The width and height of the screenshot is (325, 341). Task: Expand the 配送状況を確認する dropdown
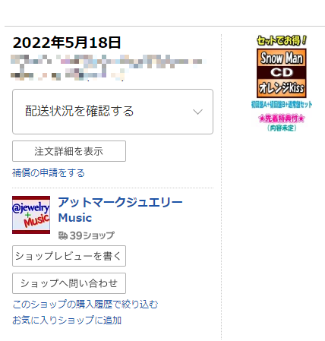pyautogui.click(x=112, y=112)
